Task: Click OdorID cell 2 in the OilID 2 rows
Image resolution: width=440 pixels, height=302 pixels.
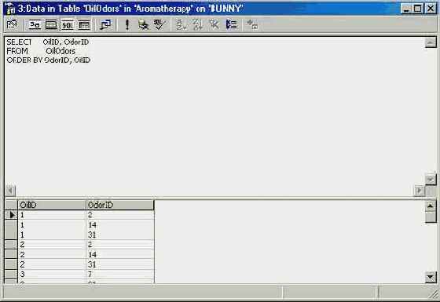Action: [119, 244]
